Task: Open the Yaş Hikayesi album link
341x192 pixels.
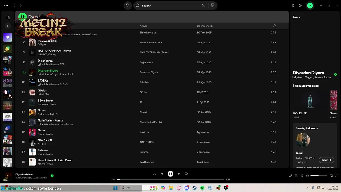Action: coord(147,162)
